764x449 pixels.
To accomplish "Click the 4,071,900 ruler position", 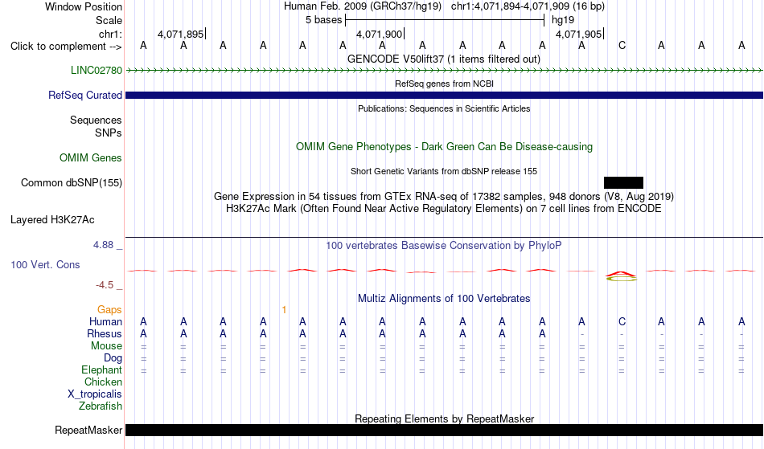I will pos(379,34).
